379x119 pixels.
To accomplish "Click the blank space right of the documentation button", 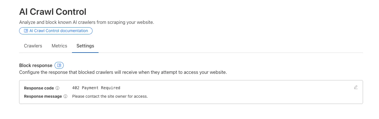I will point(200,31).
